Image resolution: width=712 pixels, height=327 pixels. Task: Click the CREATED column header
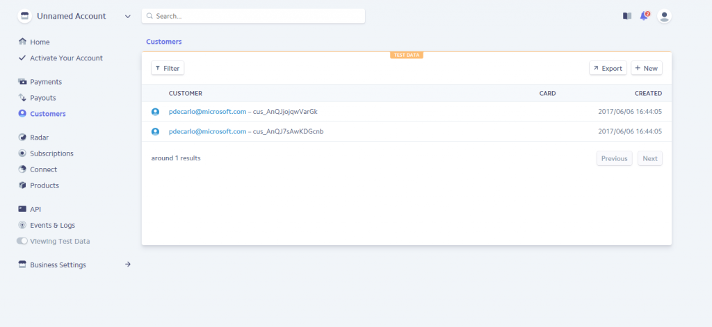tap(649, 94)
